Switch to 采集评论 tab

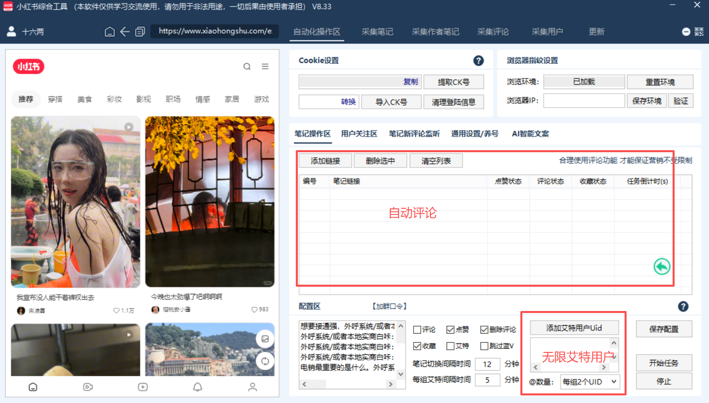pyautogui.click(x=493, y=31)
